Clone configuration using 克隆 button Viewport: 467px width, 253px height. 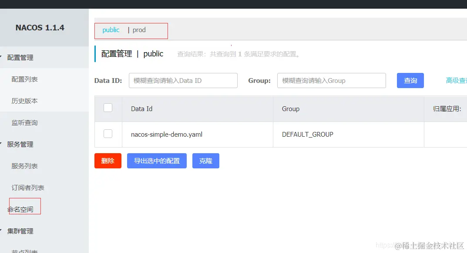[205, 161]
